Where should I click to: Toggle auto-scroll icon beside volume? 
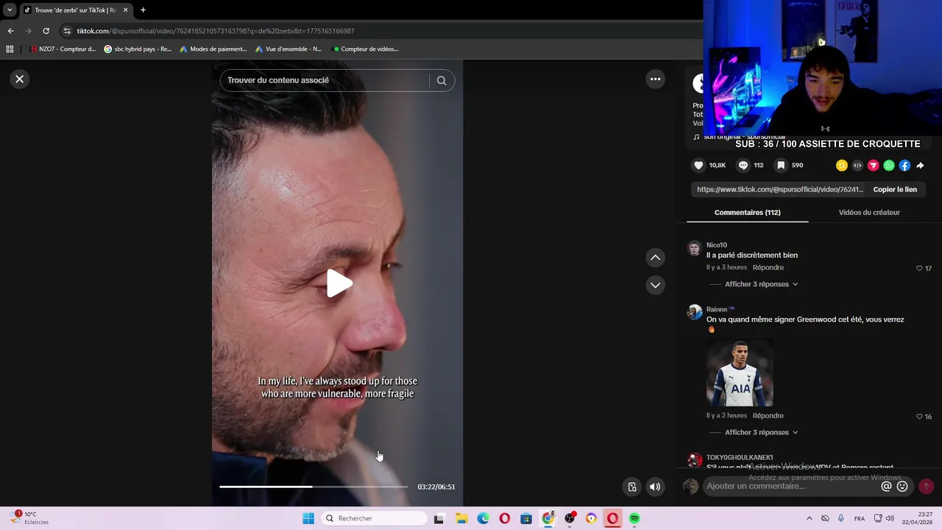coord(632,487)
